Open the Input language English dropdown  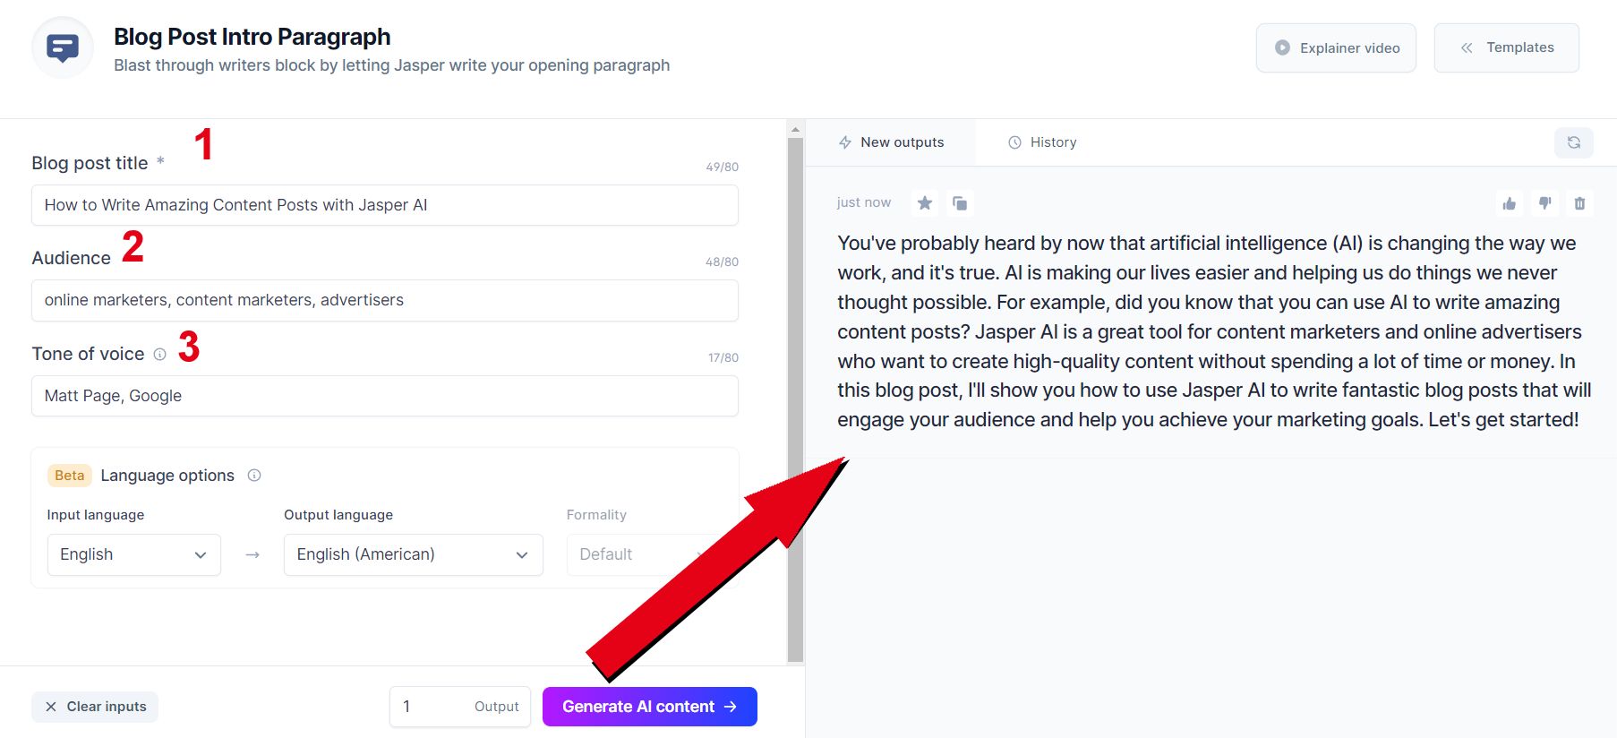pyautogui.click(x=134, y=554)
